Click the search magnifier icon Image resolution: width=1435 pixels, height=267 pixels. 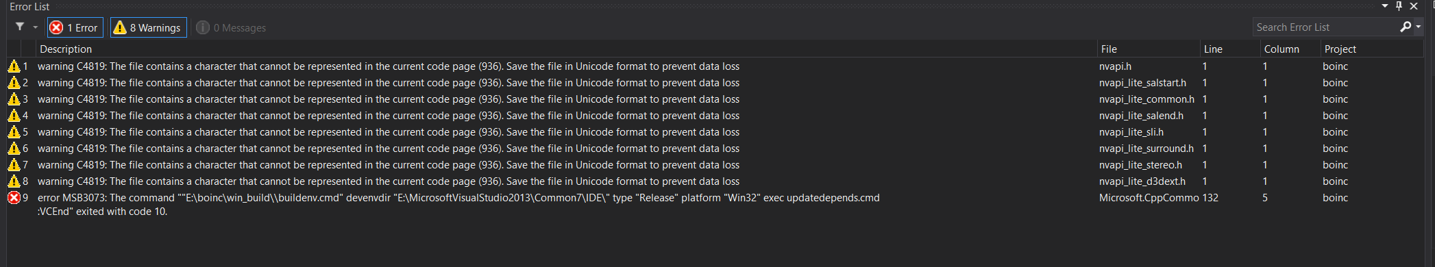pos(1406,27)
